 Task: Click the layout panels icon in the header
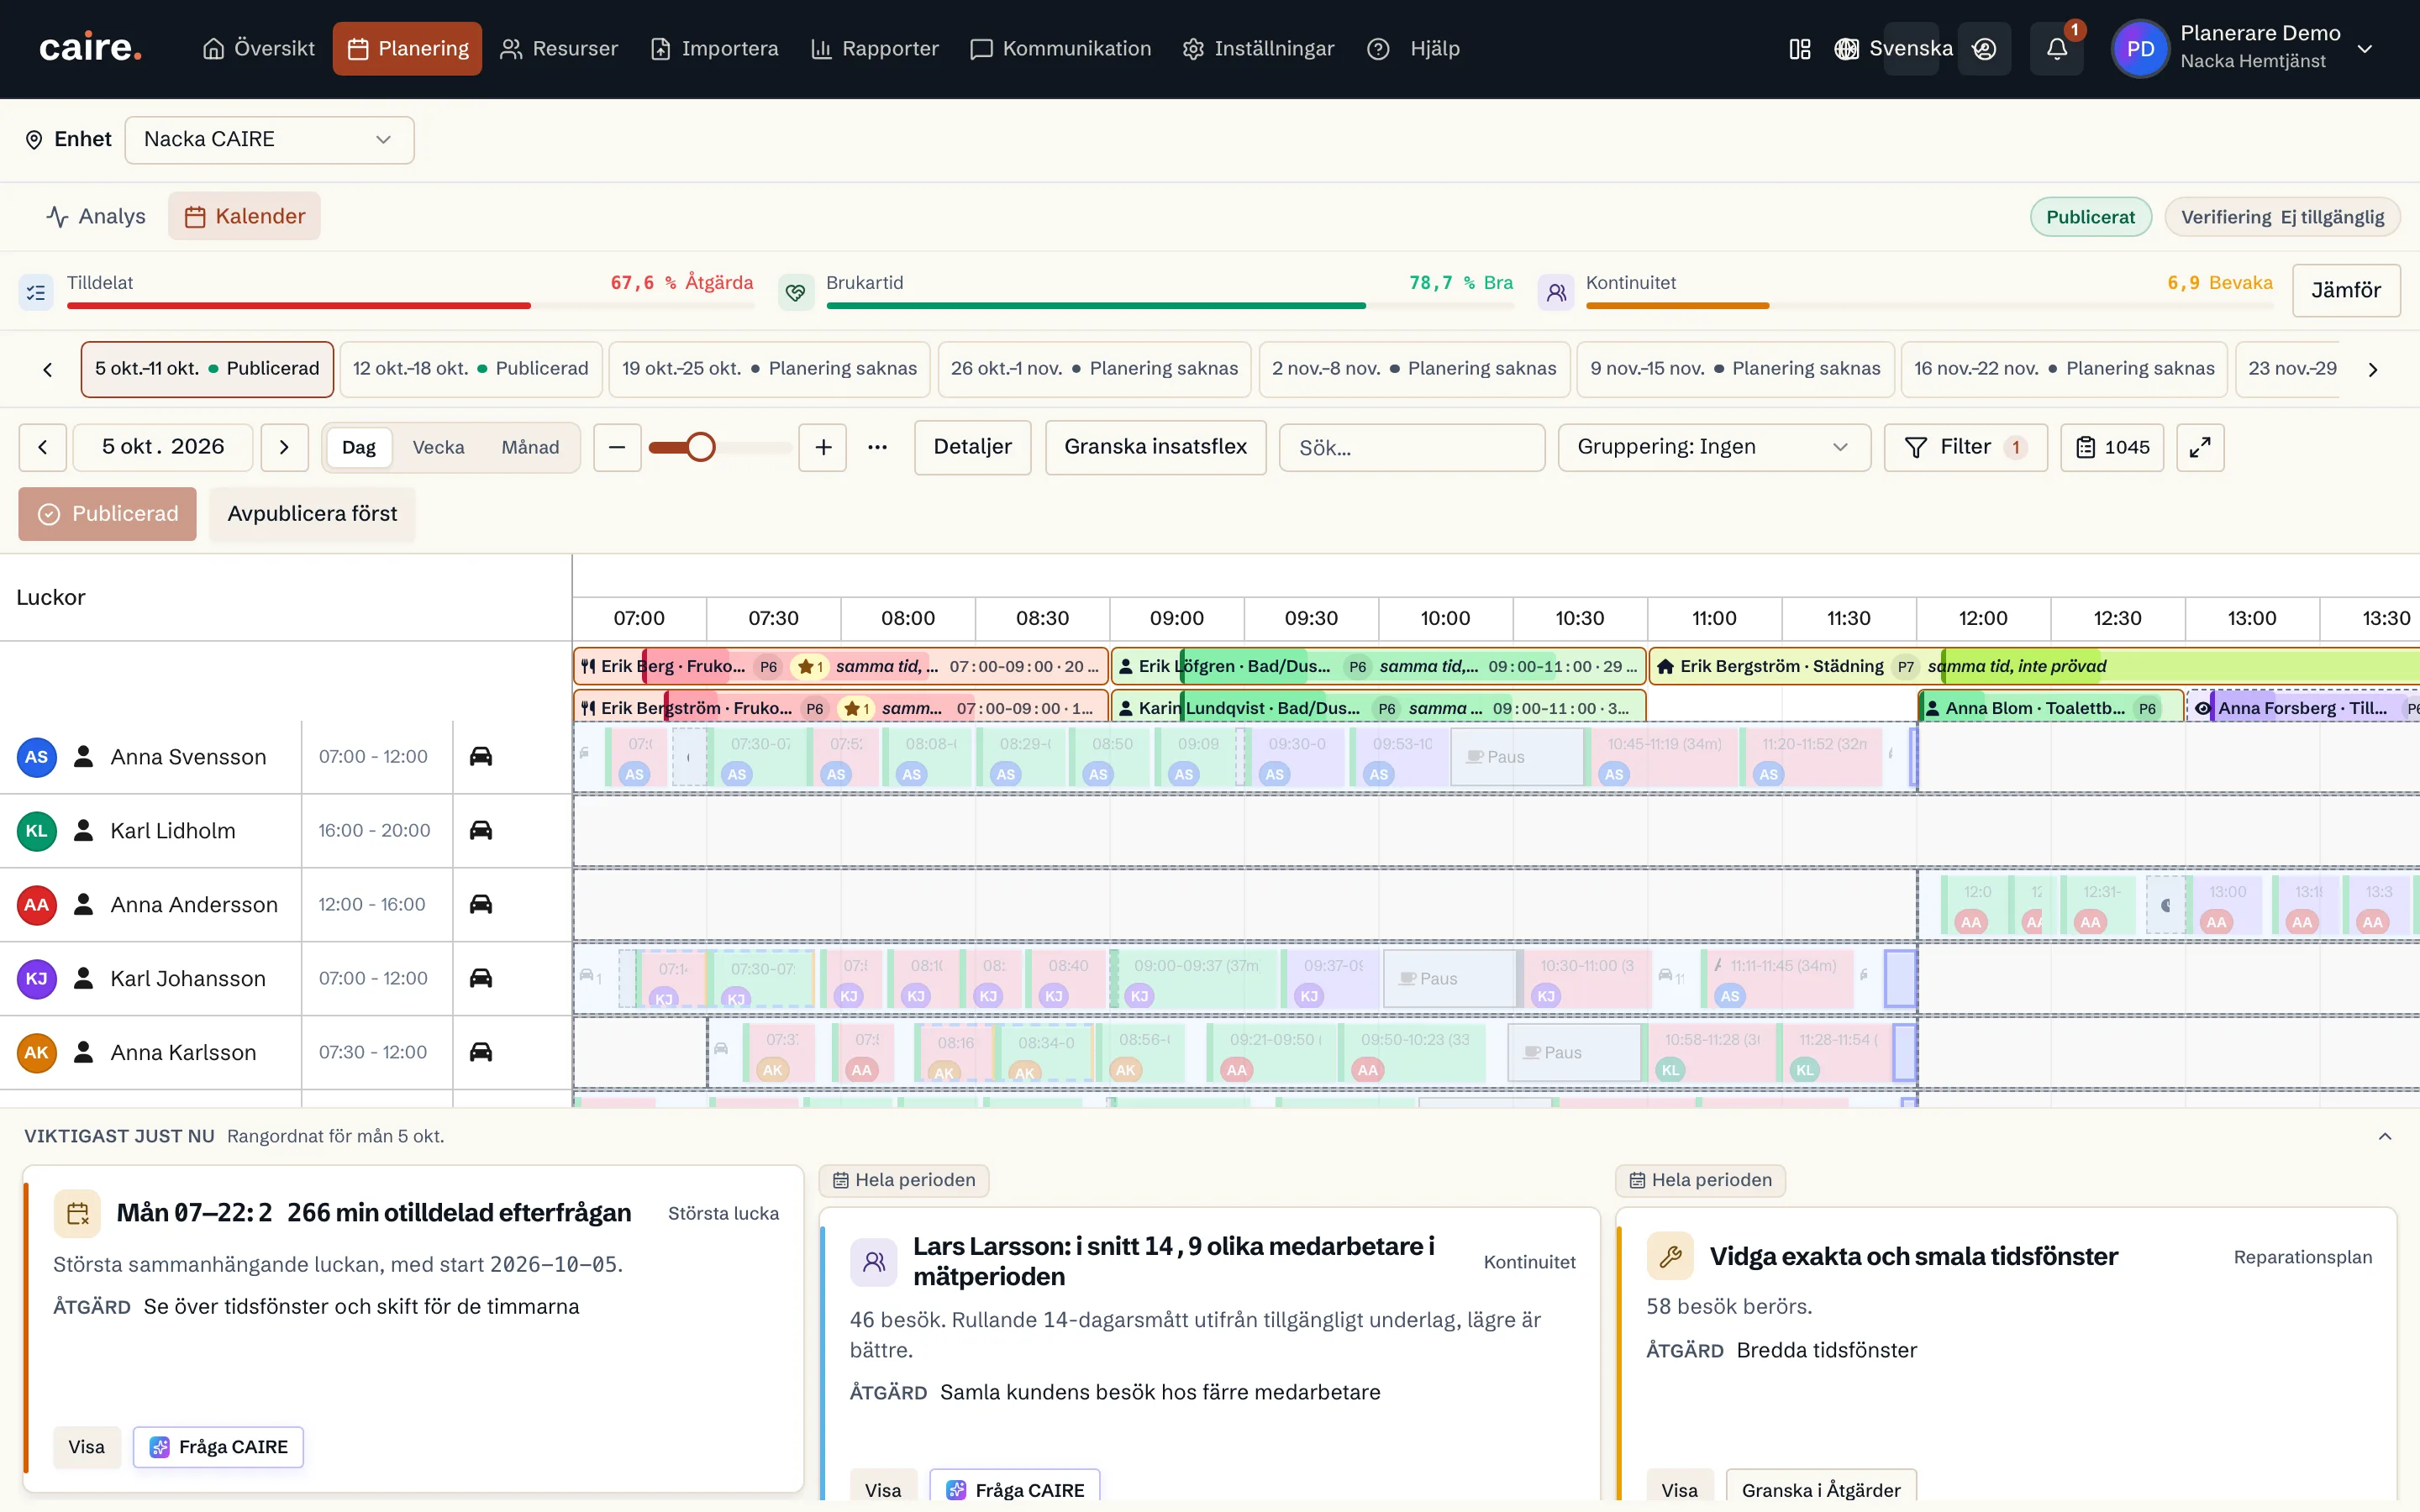1799,49
